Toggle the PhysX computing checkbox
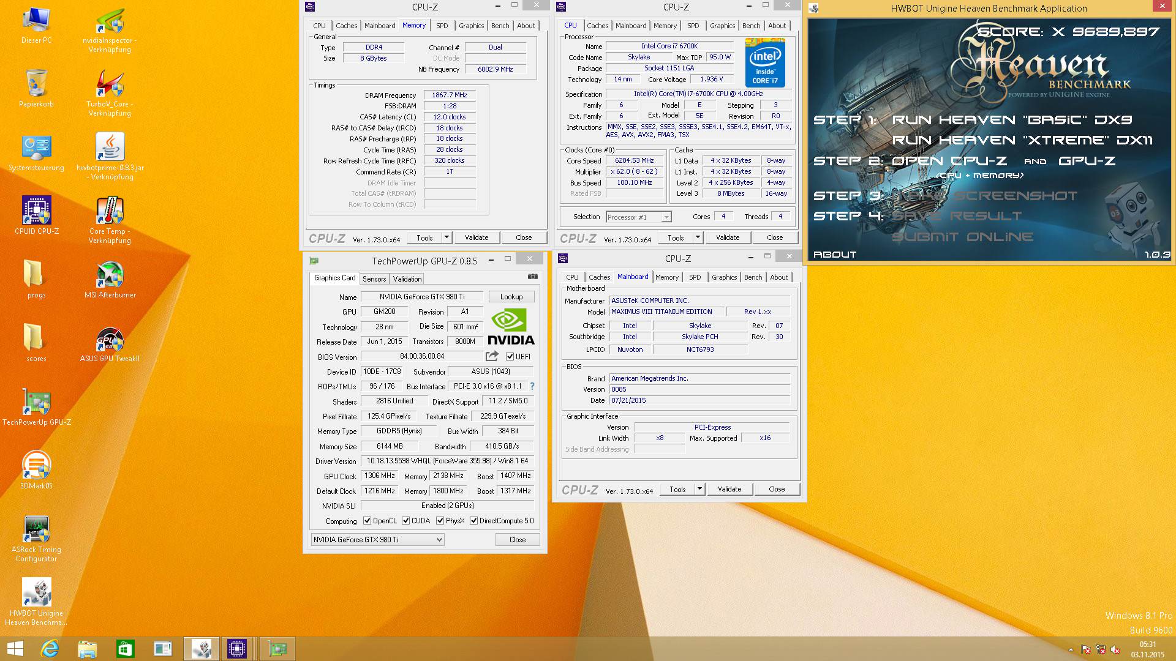 click(x=440, y=521)
